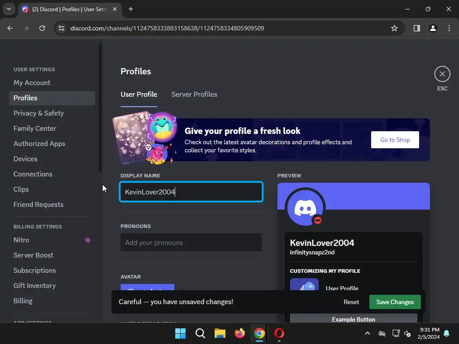Click the sidebar scrollbar
The image size is (459, 344).
[x=100, y=108]
